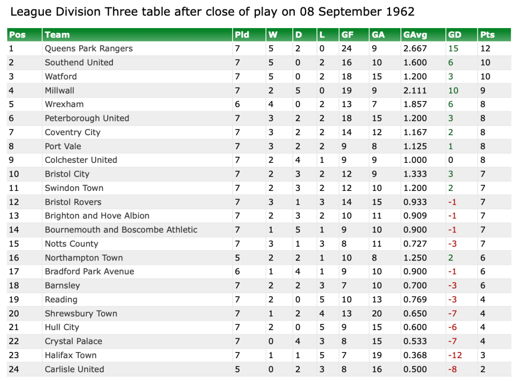Viewport: 519px width, 381px height.
Task: Select Southend United team name
Action: click(x=79, y=63)
